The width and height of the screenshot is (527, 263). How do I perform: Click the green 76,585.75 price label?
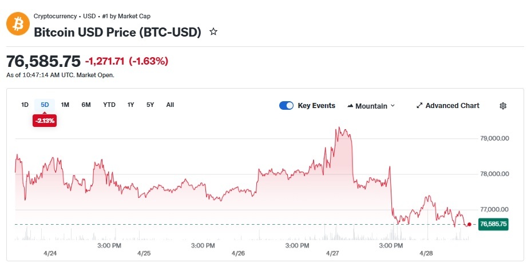(x=493, y=224)
